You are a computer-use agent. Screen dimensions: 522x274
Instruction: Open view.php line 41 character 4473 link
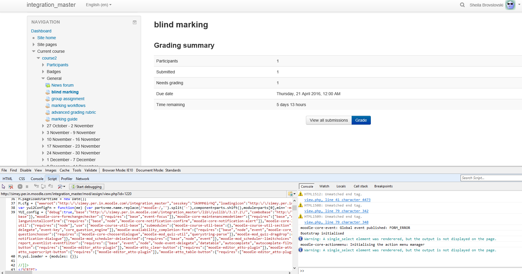pos(337,200)
